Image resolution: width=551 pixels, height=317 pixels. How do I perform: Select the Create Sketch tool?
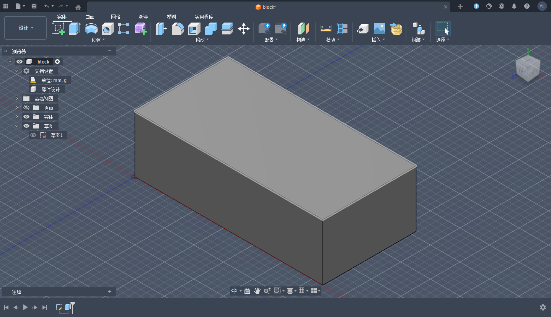click(58, 29)
